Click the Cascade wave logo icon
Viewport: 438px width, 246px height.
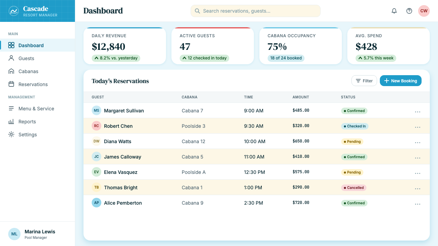tap(14, 11)
